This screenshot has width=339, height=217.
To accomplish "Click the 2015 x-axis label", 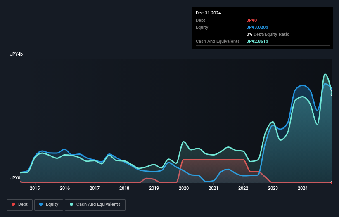I will pyautogui.click(x=35, y=188).
